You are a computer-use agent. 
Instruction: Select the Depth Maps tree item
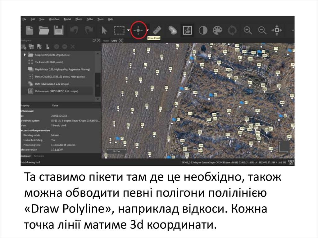(x=62, y=69)
